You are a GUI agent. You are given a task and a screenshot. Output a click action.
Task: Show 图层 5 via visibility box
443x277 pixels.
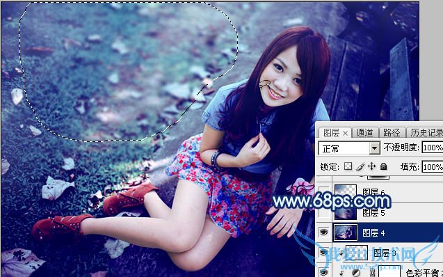point(324,212)
